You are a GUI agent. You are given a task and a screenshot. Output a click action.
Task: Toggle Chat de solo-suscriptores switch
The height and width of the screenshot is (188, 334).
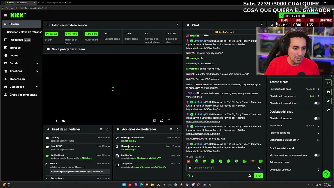click(x=317, y=103)
